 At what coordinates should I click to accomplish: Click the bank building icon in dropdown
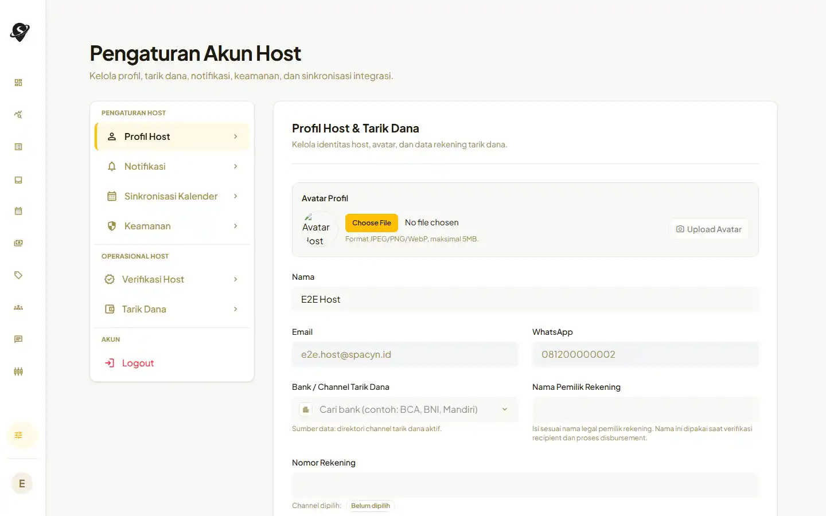coord(306,409)
